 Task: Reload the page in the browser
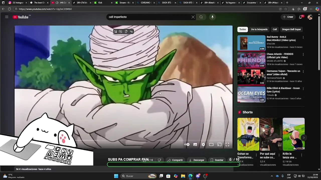point(9,9)
